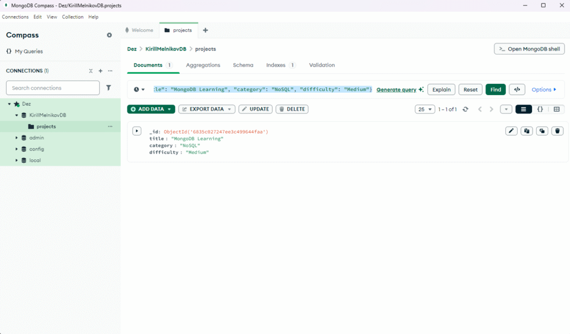This screenshot has width=570, height=334.
Task: Run the query with Find button
Action: tap(495, 89)
